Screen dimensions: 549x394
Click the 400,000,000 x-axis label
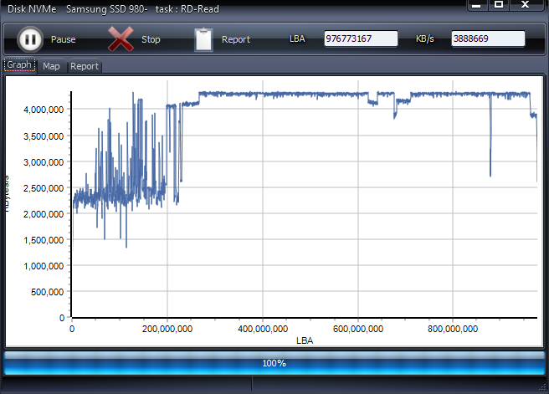tap(263, 329)
